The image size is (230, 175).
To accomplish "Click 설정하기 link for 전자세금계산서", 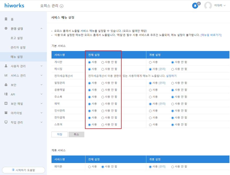I will pyautogui.click(x=171, y=76).
